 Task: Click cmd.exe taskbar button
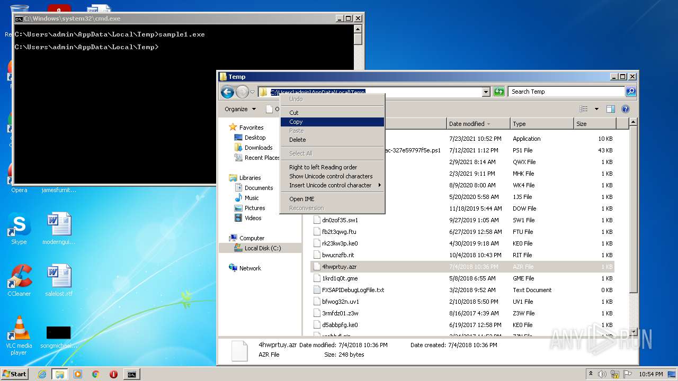click(131, 374)
